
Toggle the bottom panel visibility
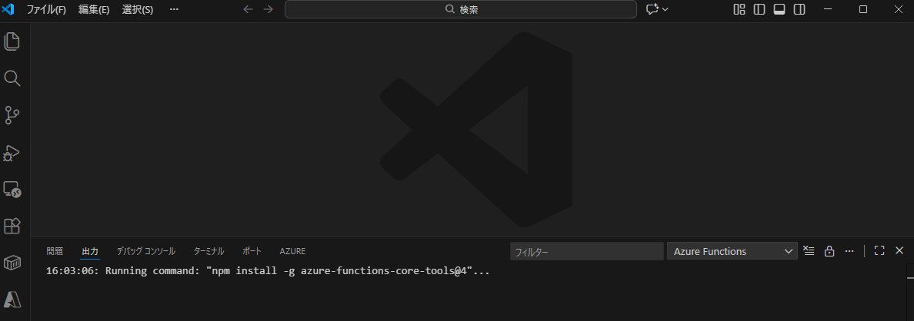point(779,9)
